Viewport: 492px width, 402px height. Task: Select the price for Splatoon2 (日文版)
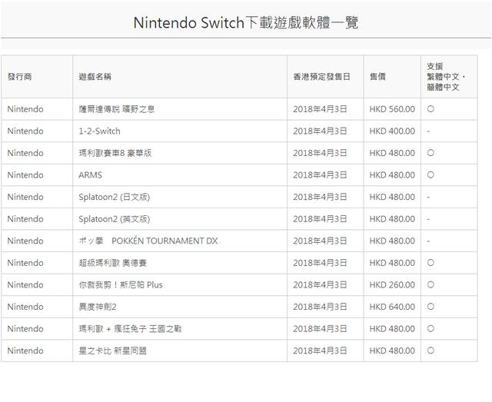392,197
